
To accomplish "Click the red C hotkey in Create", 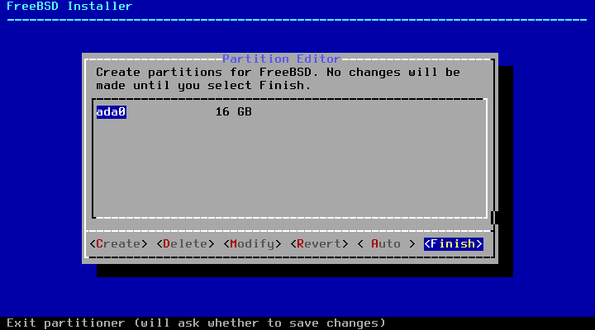I will (100, 243).
